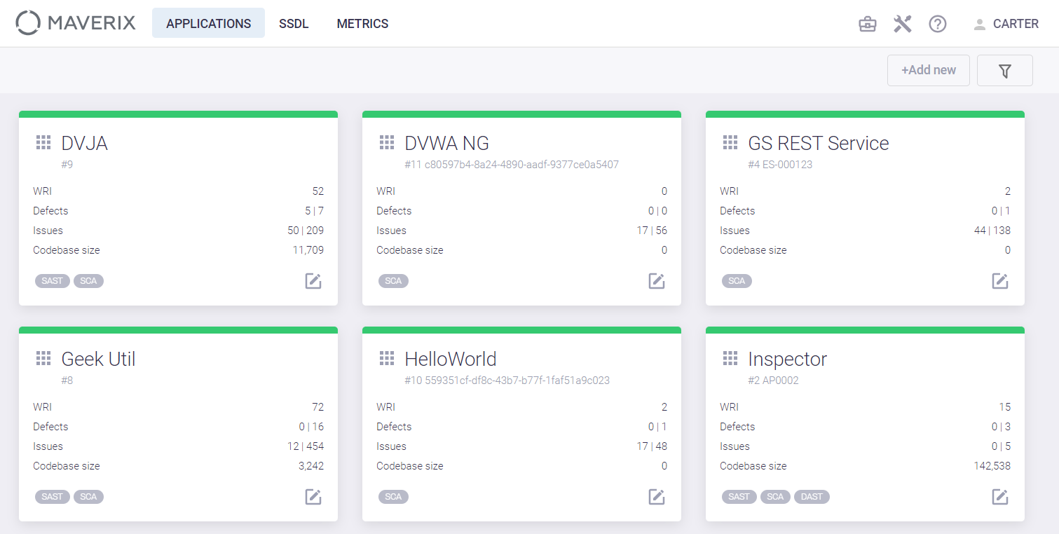Edit the DVJA application

coord(313,281)
